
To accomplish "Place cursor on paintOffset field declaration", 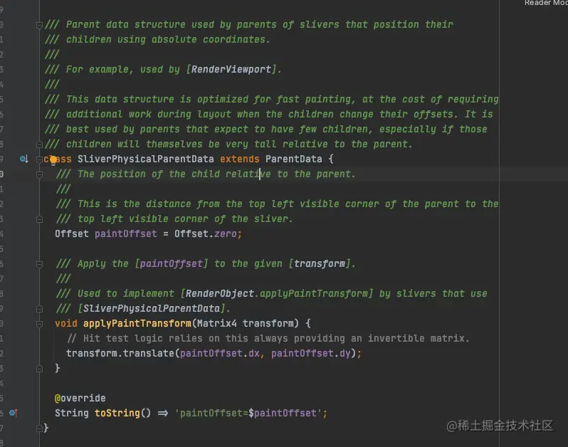I will 126,233.
